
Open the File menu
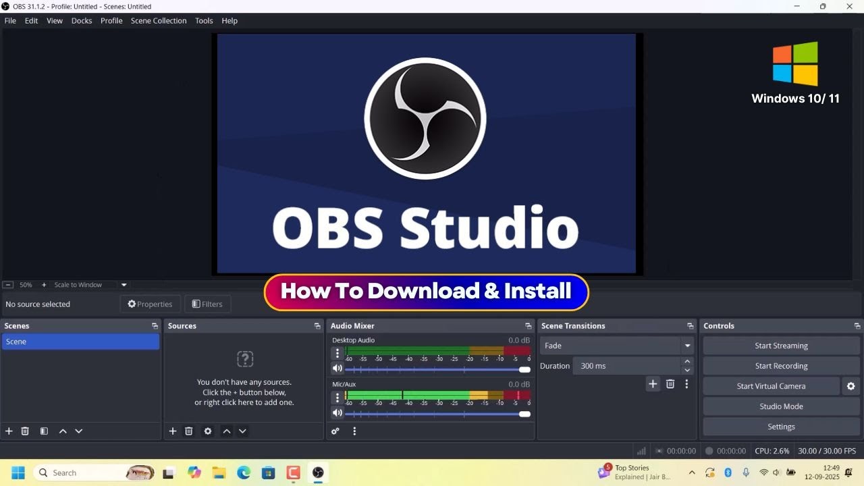click(x=10, y=21)
